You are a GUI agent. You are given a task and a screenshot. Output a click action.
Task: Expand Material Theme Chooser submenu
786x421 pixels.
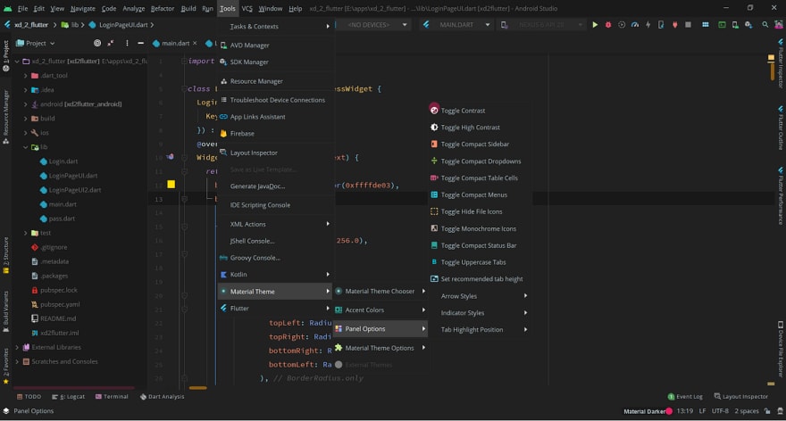tap(380, 292)
